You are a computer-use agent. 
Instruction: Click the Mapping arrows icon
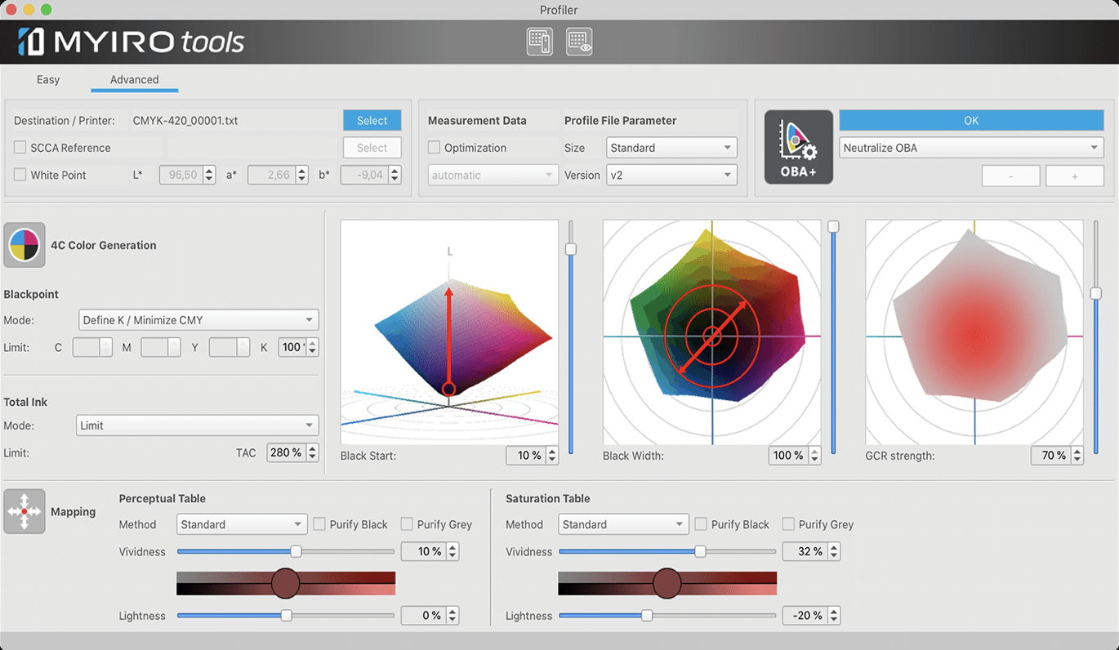(24, 511)
